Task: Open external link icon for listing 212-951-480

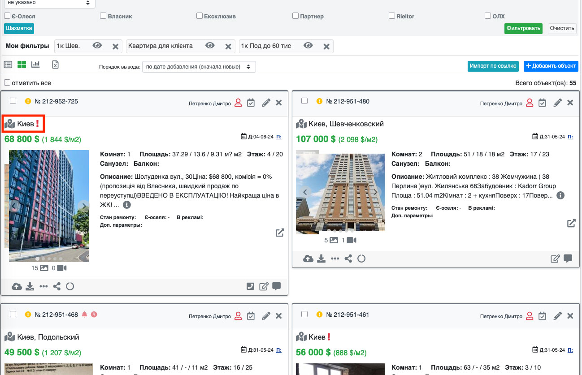Action: [571, 223]
